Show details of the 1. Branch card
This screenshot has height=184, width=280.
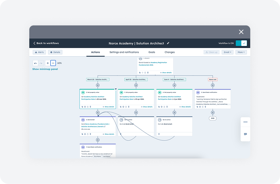pos(166,73)
